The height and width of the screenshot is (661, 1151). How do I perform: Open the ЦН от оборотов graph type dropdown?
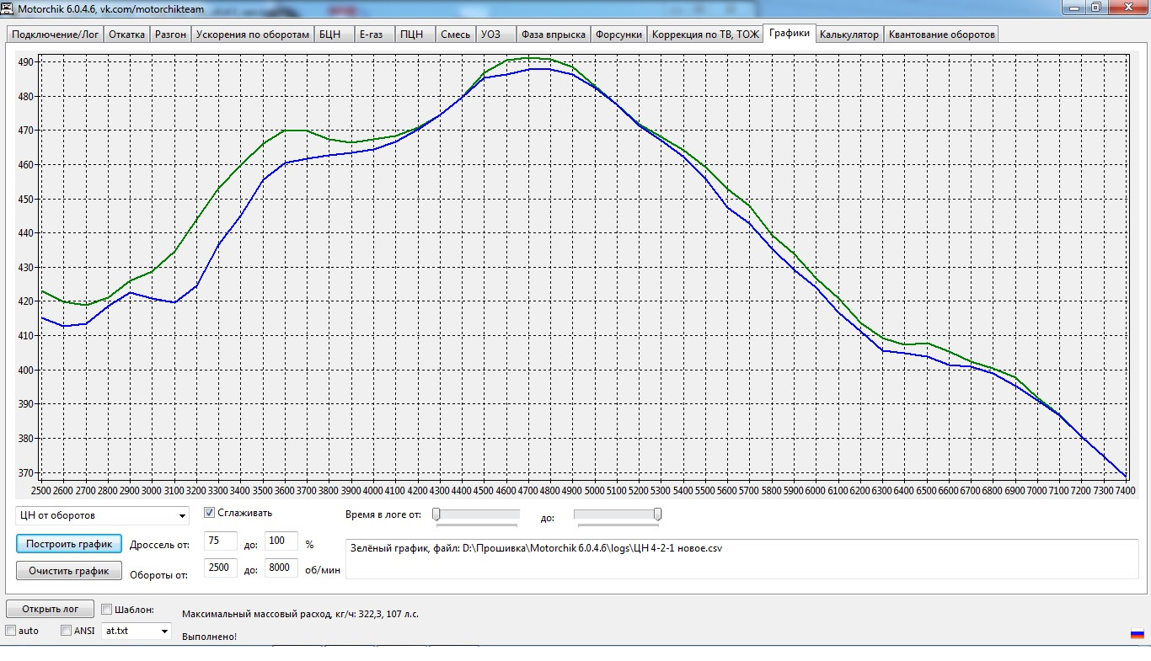(102, 515)
